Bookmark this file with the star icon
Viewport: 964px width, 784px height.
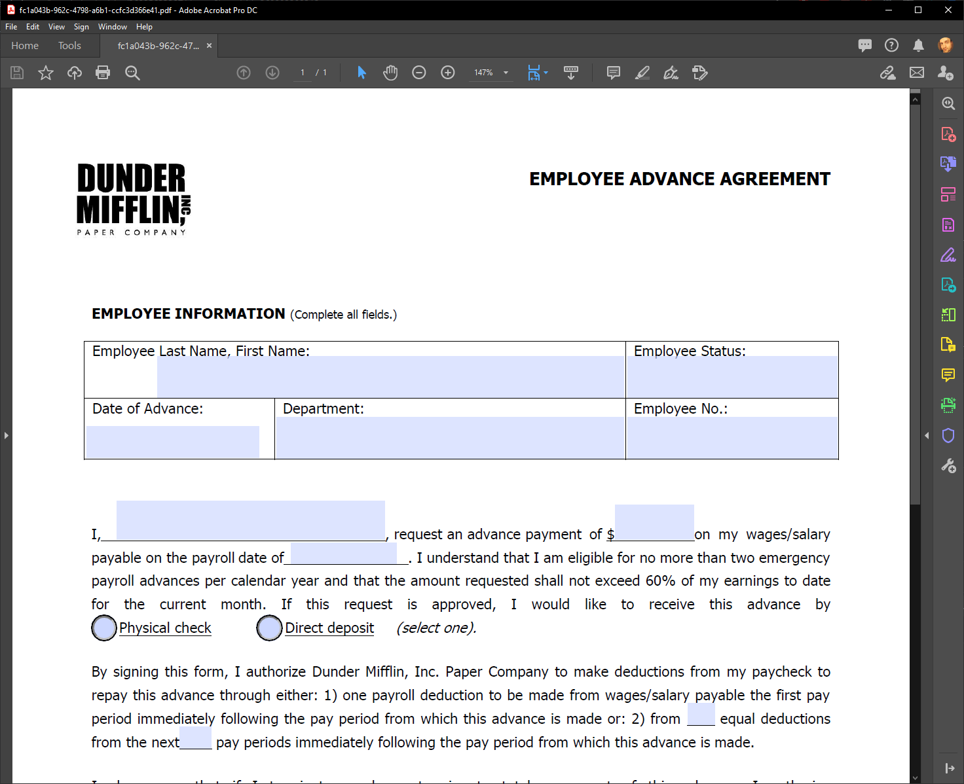click(46, 73)
